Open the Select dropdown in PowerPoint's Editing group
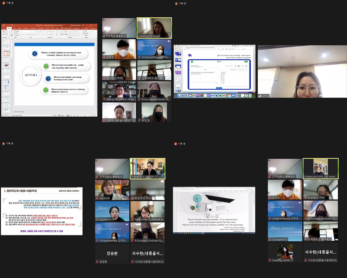347x278 pixels. click(x=86, y=35)
